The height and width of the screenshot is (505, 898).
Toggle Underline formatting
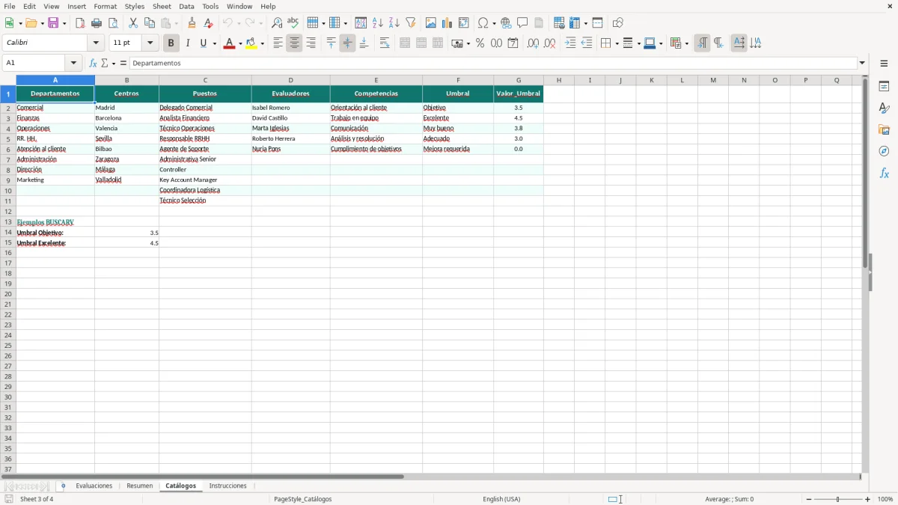pos(204,43)
